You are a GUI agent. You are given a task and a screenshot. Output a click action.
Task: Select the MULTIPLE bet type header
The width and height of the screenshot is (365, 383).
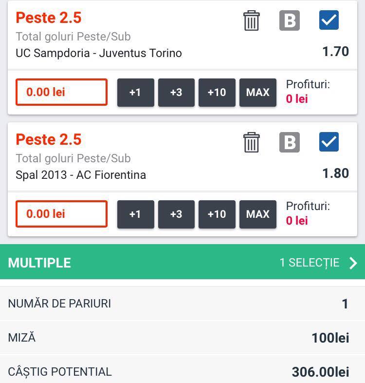click(182, 262)
